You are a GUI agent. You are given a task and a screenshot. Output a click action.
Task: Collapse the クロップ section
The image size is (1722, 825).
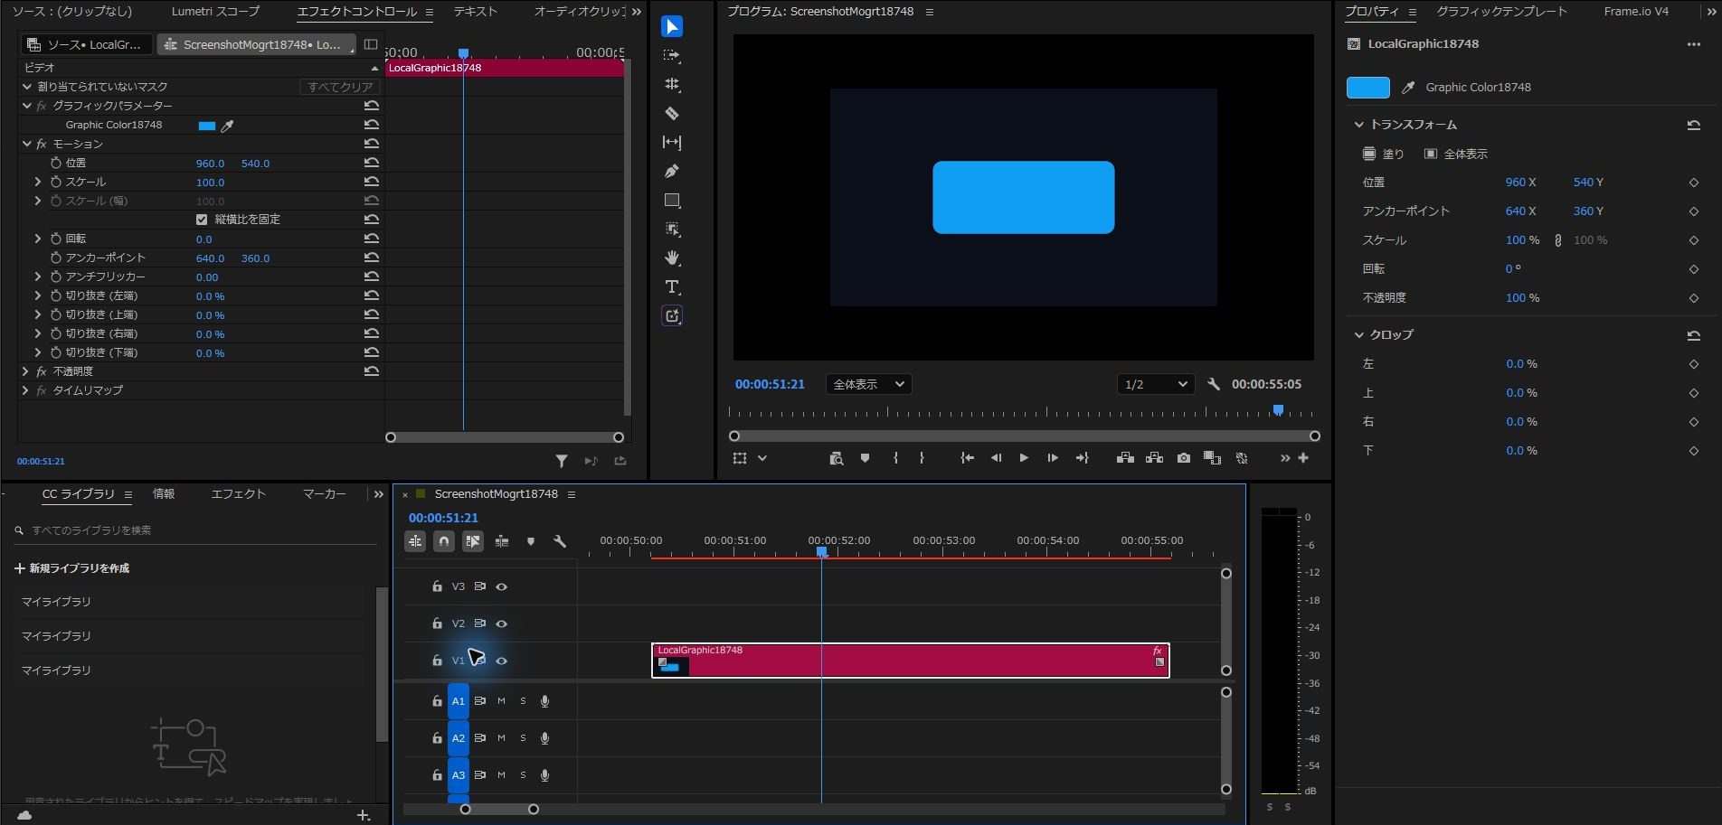[1358, 334]
